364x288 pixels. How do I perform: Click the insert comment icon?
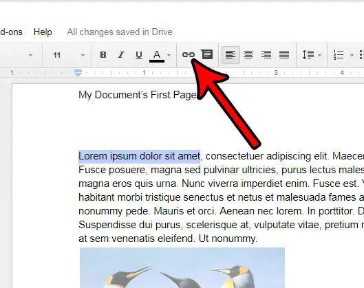tap(206, 55)
